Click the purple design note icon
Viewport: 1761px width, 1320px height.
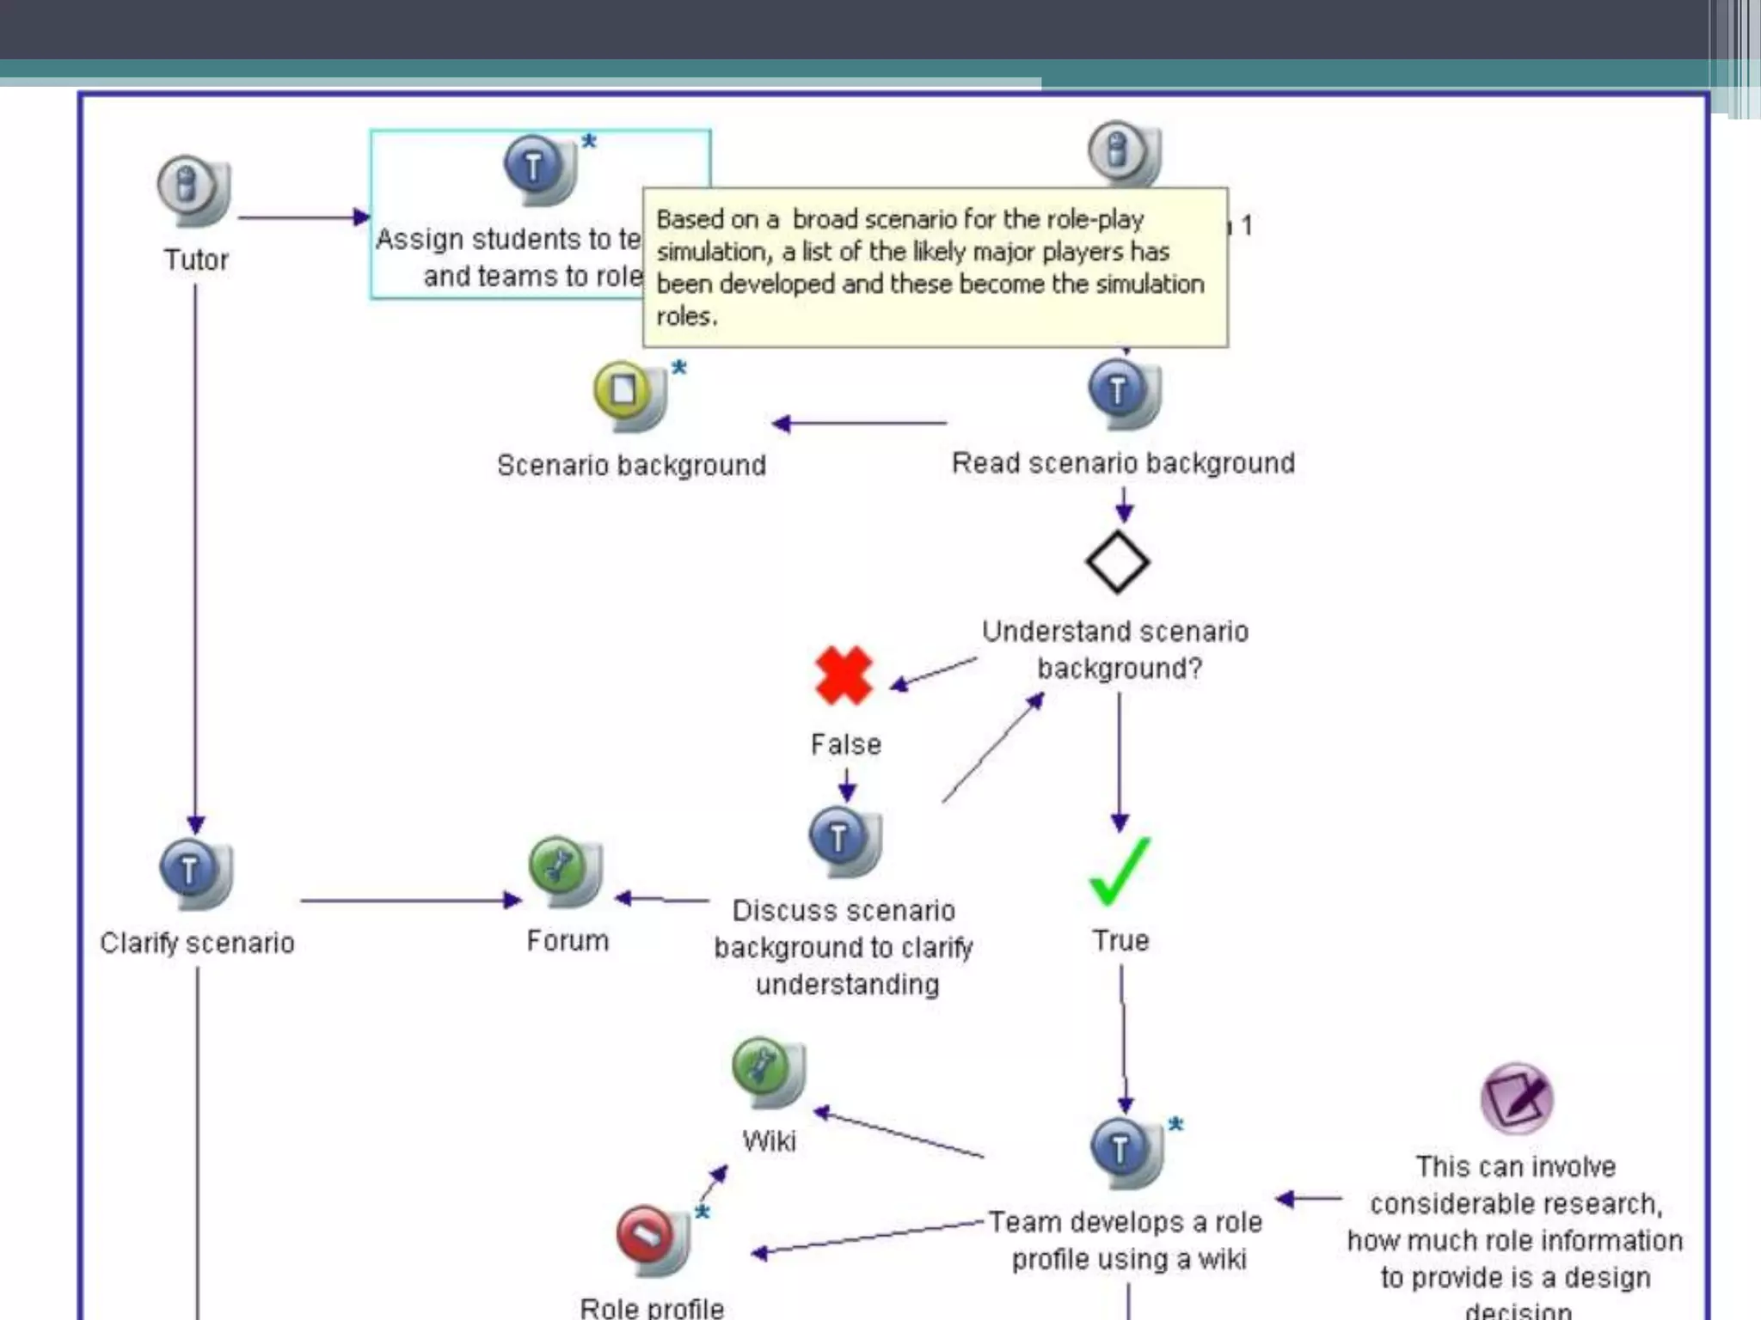coord(1516,1098)
